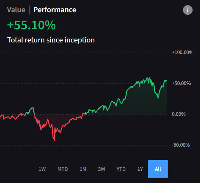Click the highest green peak on the chart
The width and height of the screenshot is (200, 183).
(x=149, y=78)
